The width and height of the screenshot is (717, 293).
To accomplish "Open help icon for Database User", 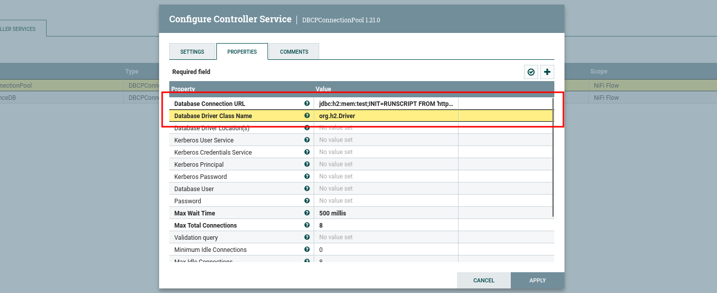I will [307, 189].
